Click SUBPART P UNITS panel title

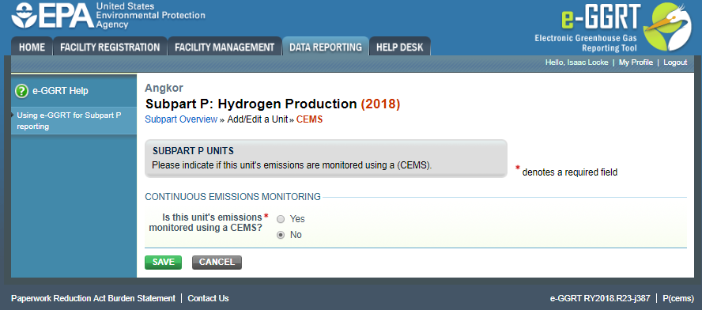click(194, 151)
